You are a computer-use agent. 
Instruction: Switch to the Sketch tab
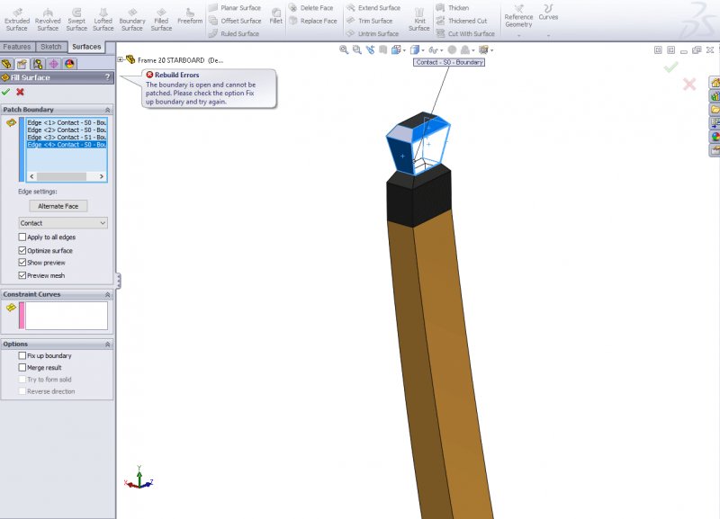click(x=51, y=47)
